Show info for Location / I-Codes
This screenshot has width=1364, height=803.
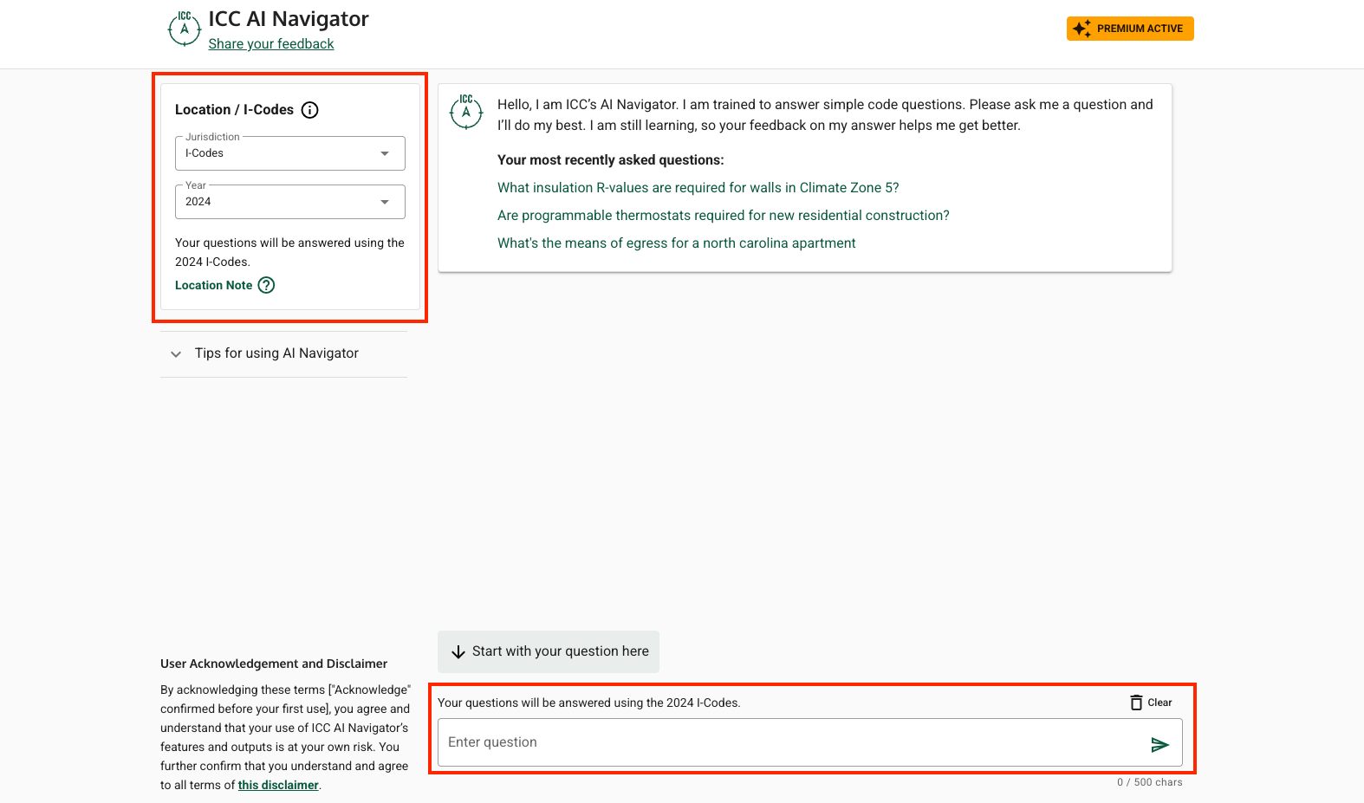tap(309, 110)
